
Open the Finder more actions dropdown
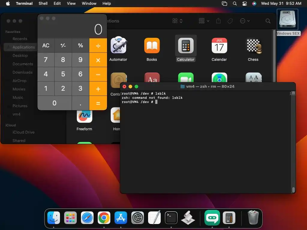click(x=245, y=21)
